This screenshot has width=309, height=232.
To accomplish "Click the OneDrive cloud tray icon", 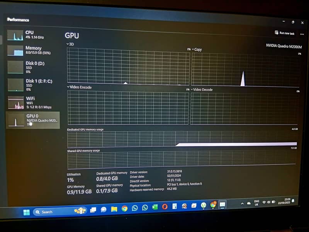I will click(249, 203).
